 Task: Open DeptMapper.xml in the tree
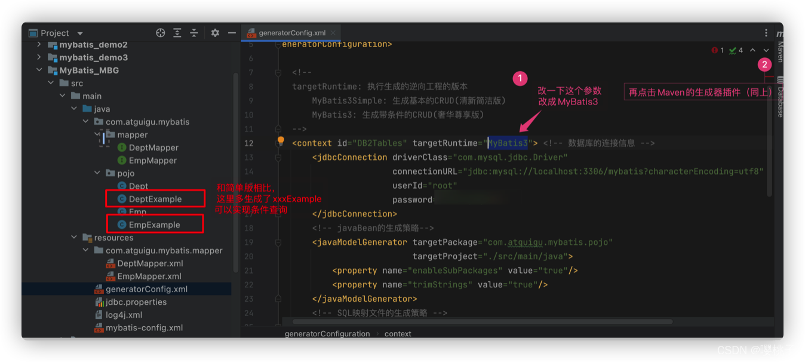coord(145,263)
